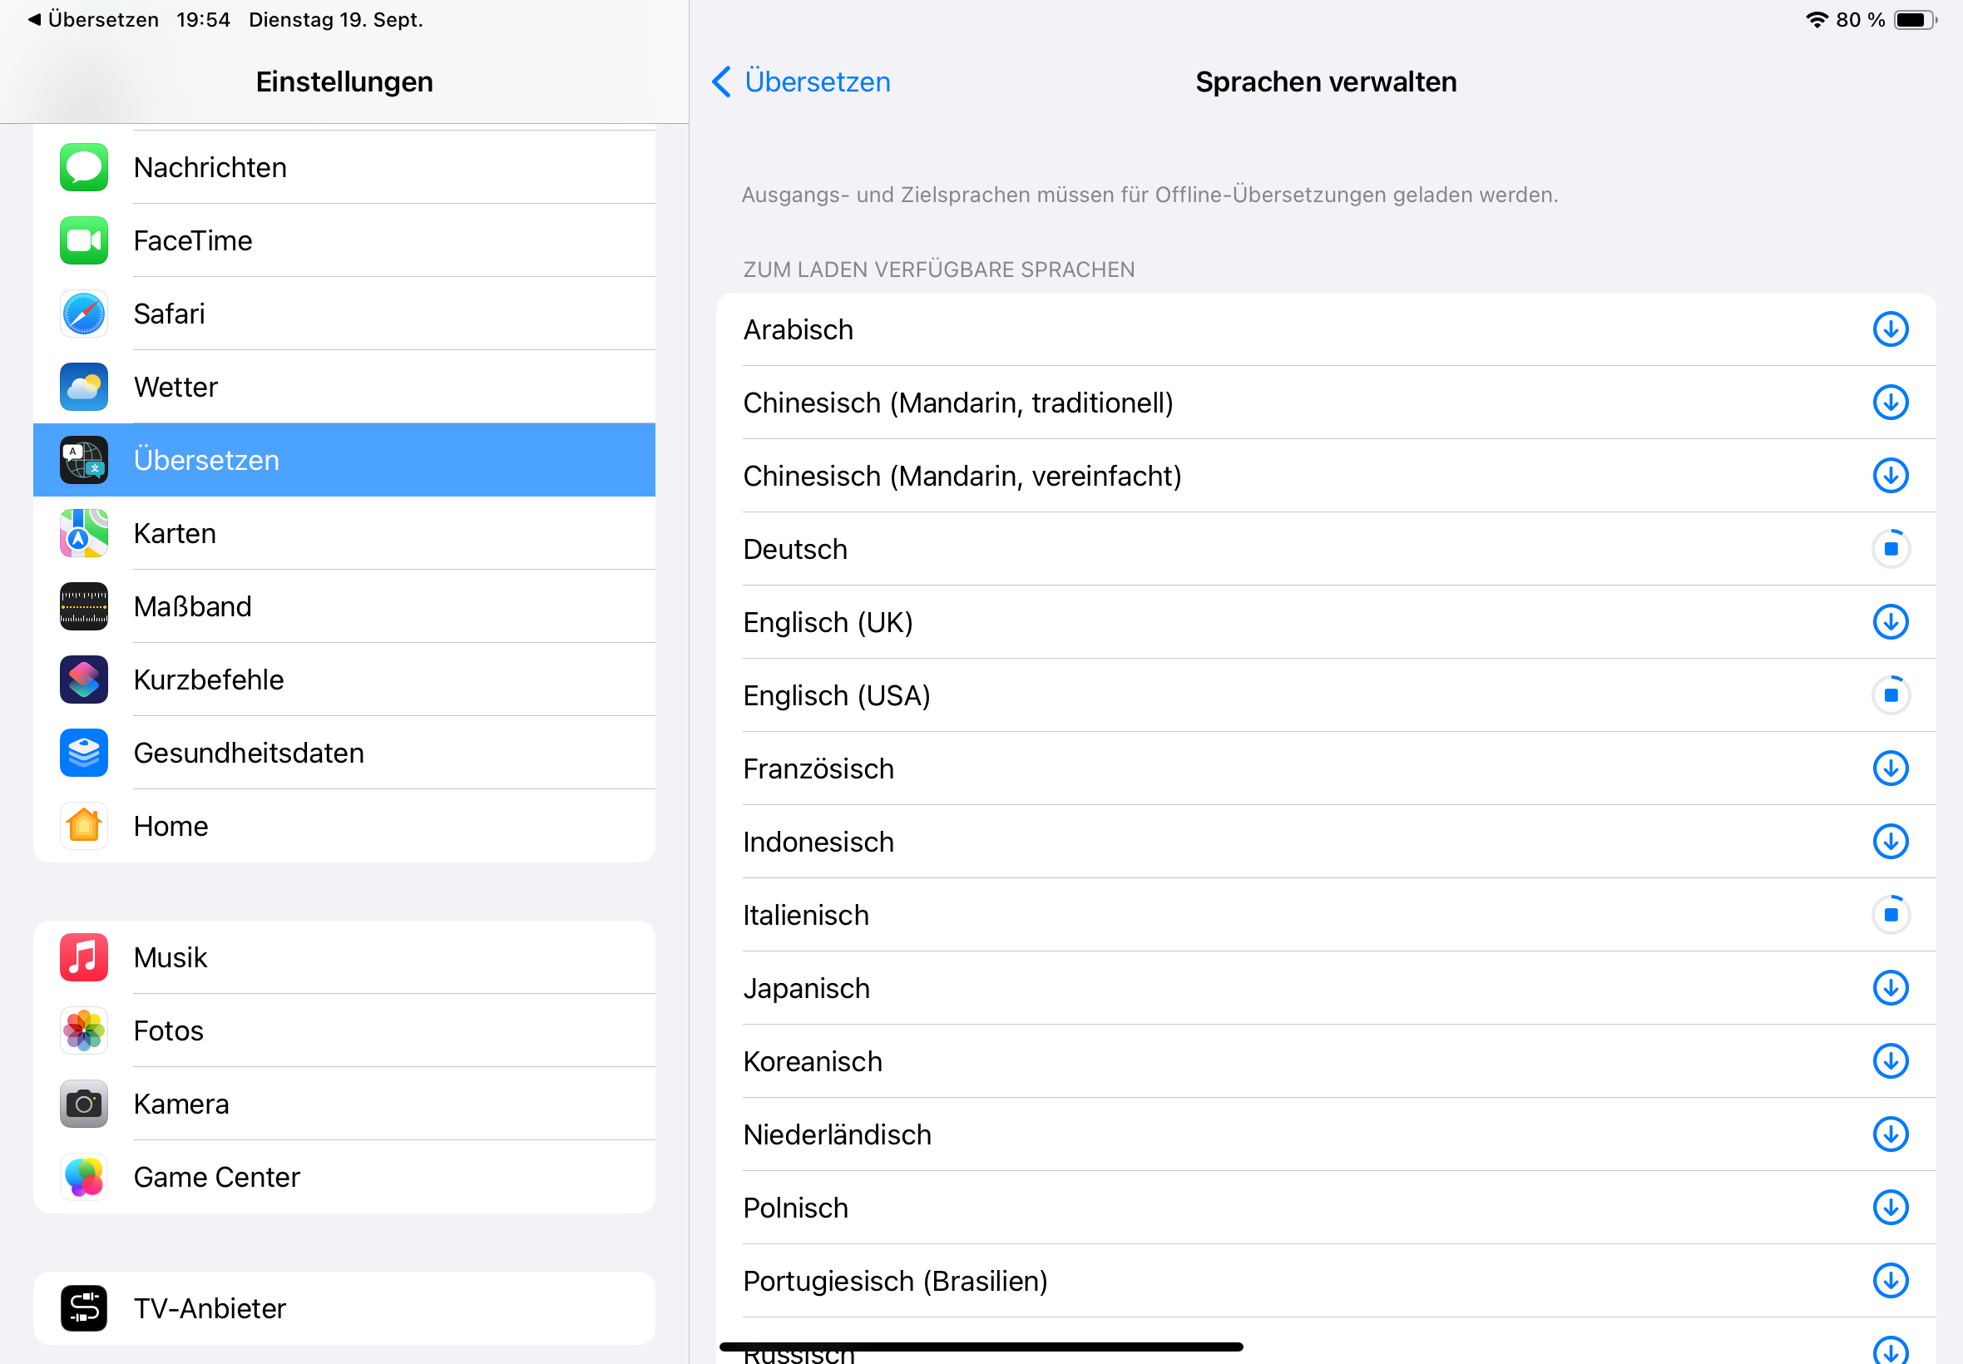This screenshot has height=1364, width=1963.
Task: Cancel the Englisch (USA) download
Action: click(1890, 695)
